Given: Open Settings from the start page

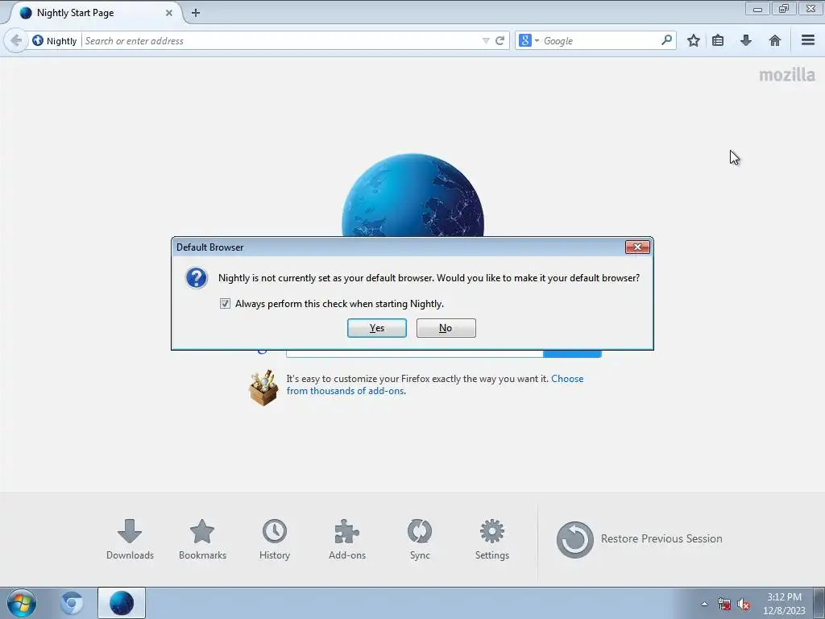Looking at the screenshot, I should [x=492, y=539].
